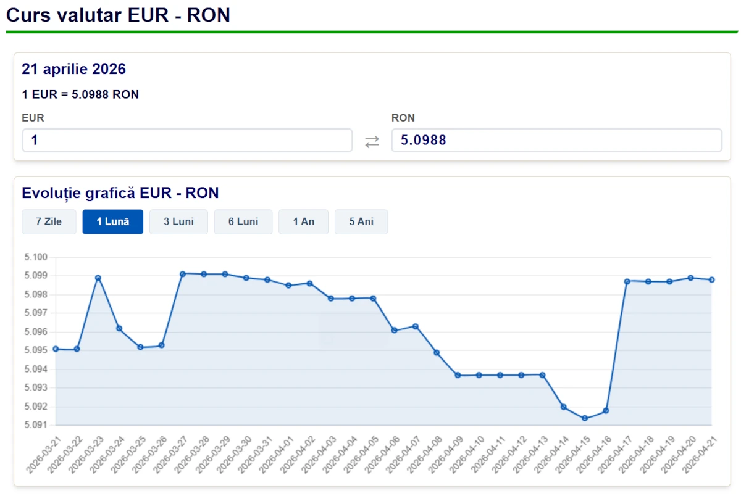This screenshot has width=741, height=496.
Task: Click the 2026-04-15 lowest data point
Action: pos(585,418)
